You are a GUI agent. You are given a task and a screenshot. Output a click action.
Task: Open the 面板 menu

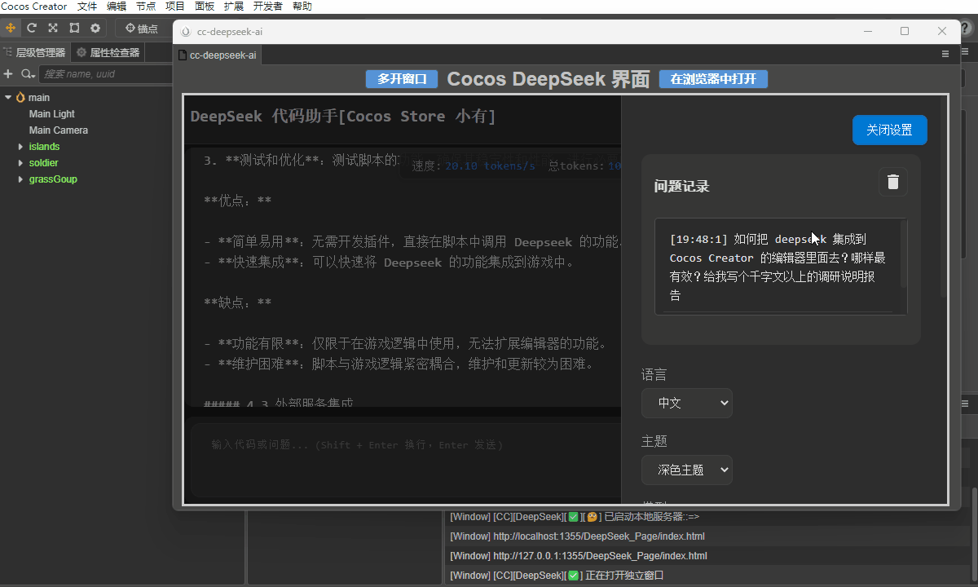(205, 7)
